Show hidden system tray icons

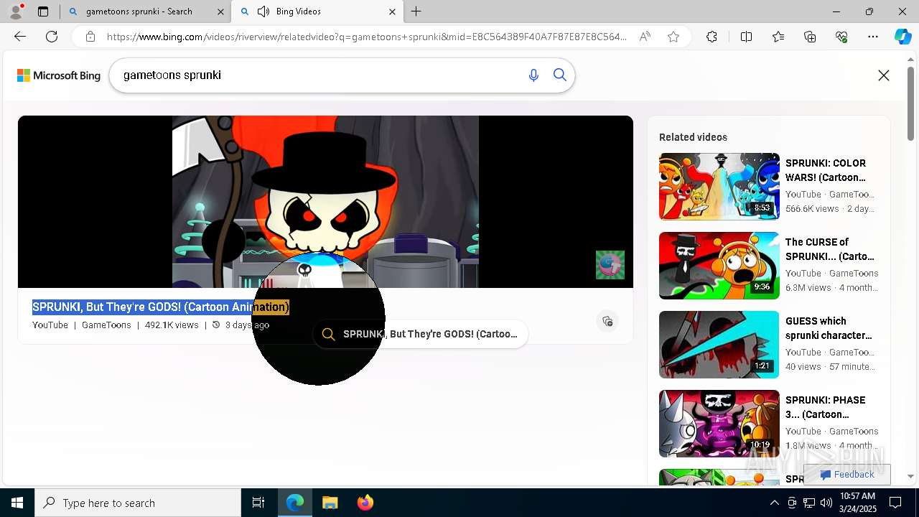click(774, 503)
